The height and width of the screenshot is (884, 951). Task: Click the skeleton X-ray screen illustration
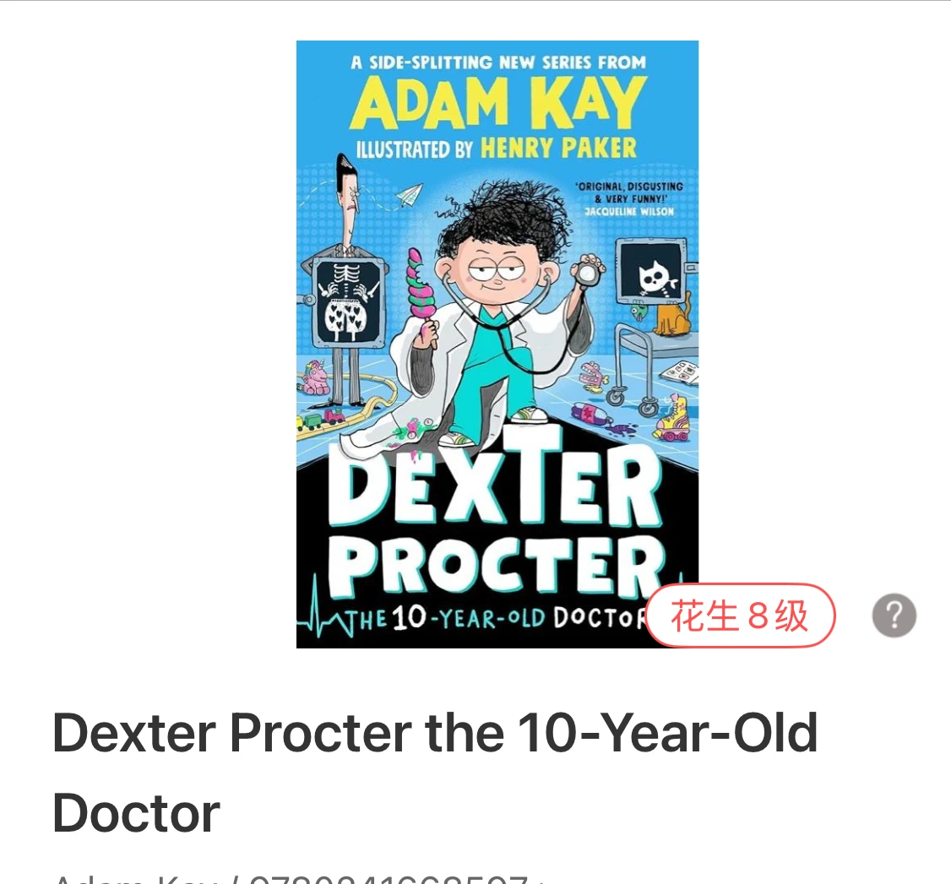coord(348,302)
